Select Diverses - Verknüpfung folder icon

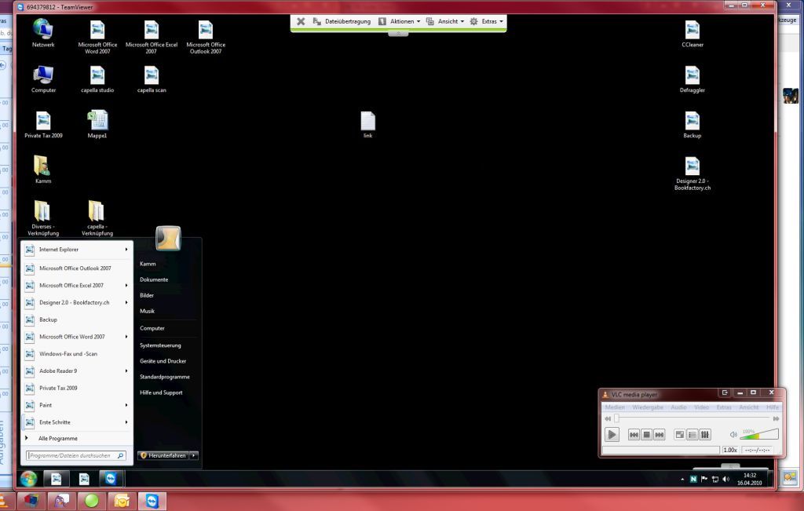(43, 218)
